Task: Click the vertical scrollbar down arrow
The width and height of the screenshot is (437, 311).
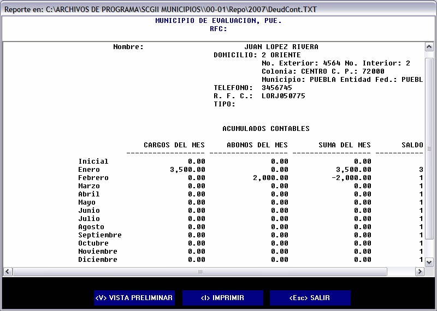Action: point(429,262)
